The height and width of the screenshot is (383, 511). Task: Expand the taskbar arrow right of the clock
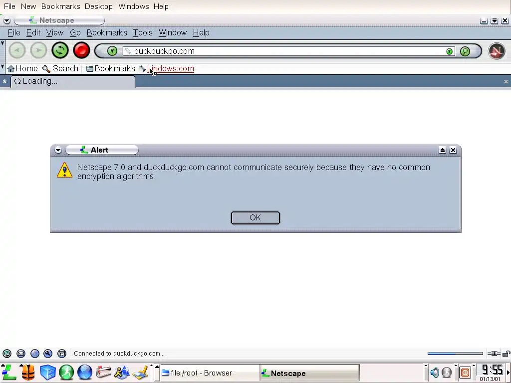point(509,372)
